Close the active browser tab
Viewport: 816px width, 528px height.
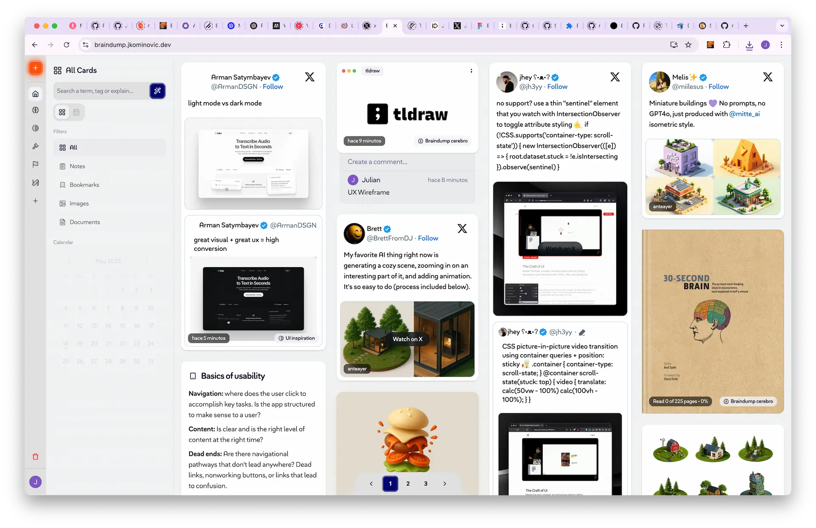395,26
